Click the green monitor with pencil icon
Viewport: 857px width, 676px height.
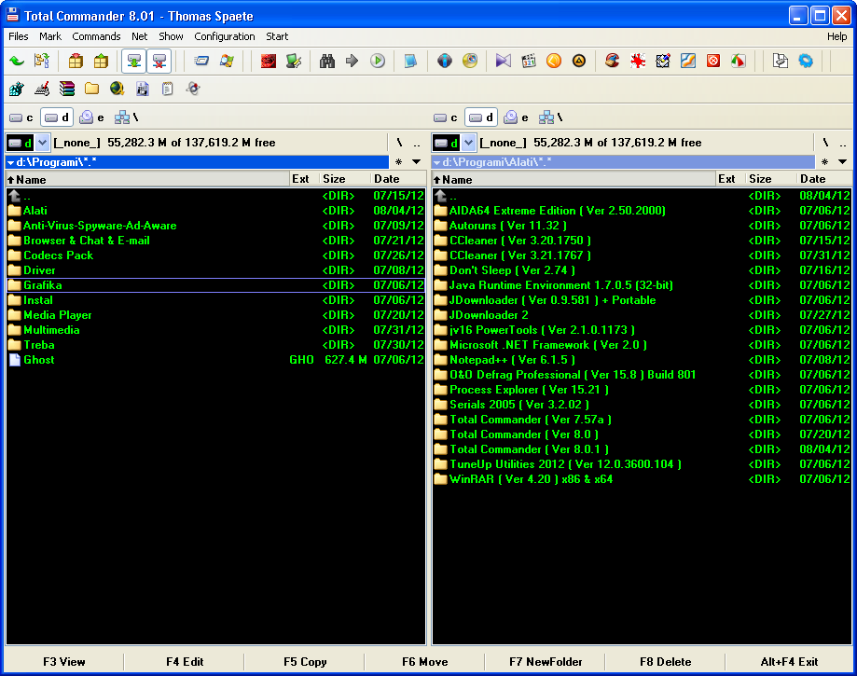[294, 61]
